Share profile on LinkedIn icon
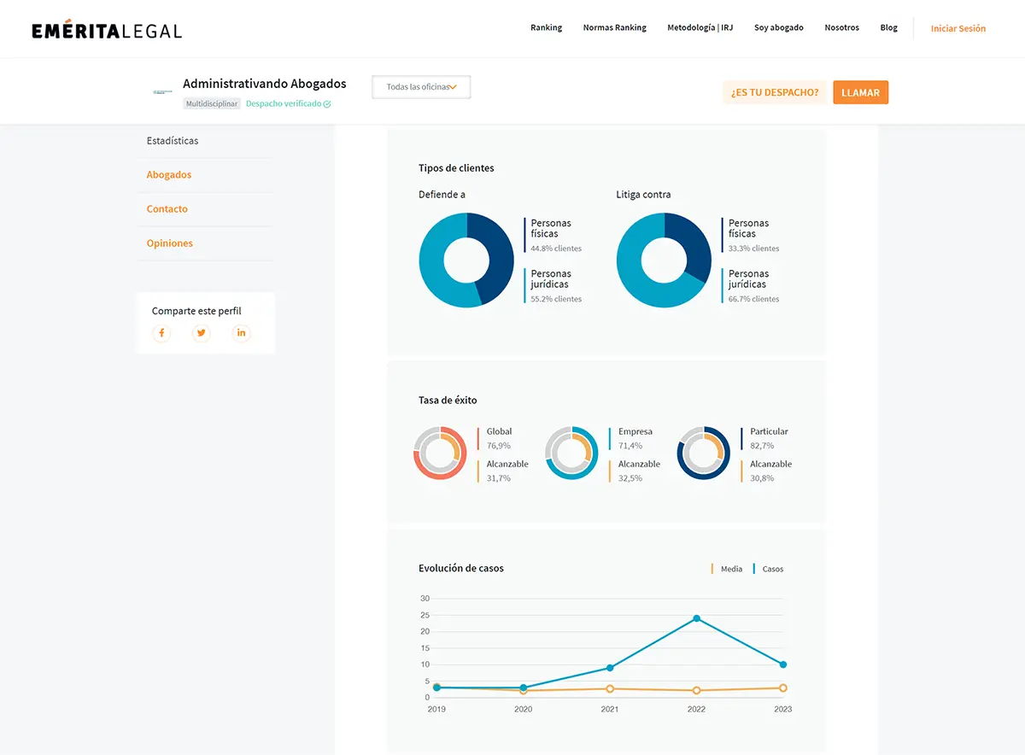Screen dimensions: 1025x755 point(242,333)
